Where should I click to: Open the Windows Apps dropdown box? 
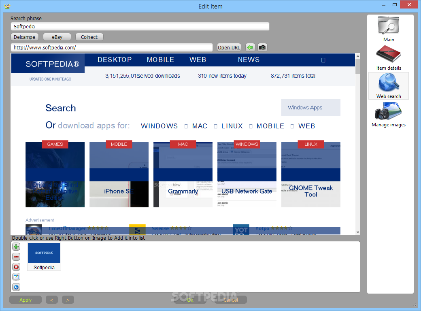point(310,107)
